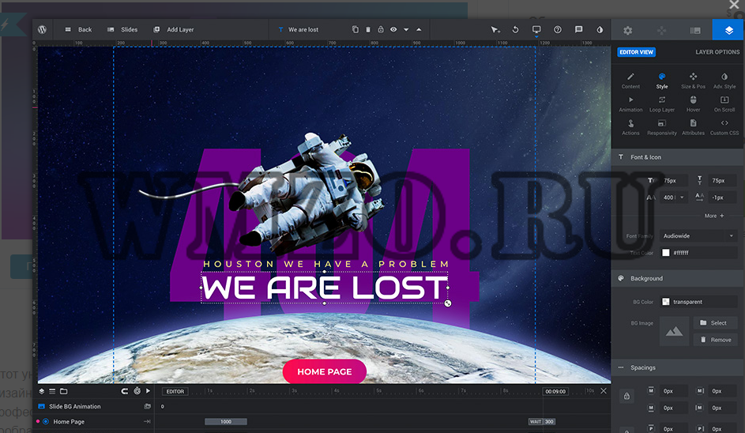Go Back to the slider overview
745x433 pixels.
click(x=78, y=29)
